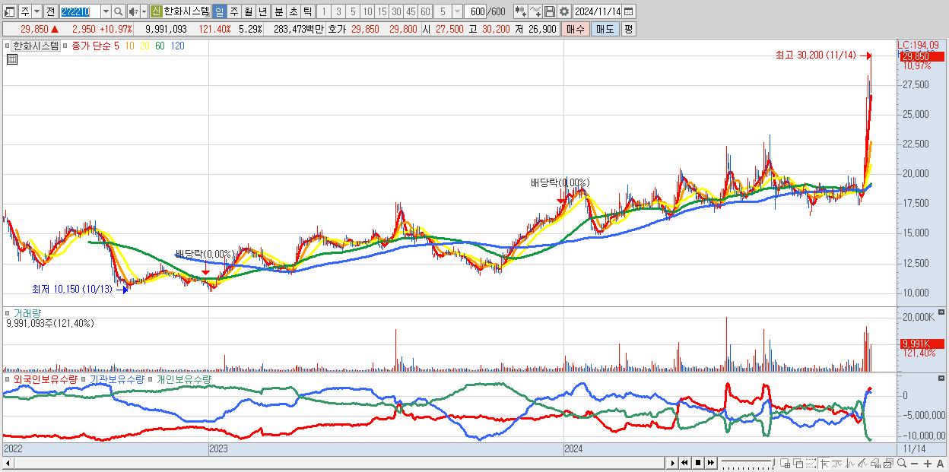Select the tick '틱' period toggle
The height and width of the screenshot is (472, 949).
[x=306, y=11]
